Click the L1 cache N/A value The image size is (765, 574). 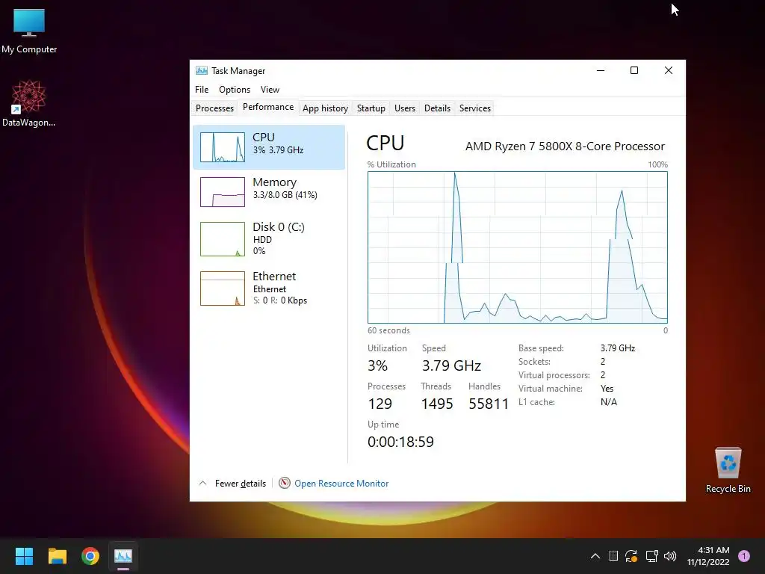608,401
